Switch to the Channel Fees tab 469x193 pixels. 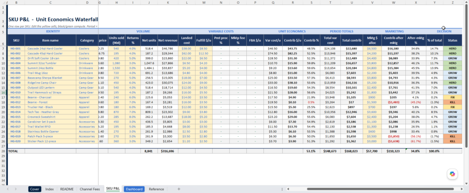coord(90,189)
